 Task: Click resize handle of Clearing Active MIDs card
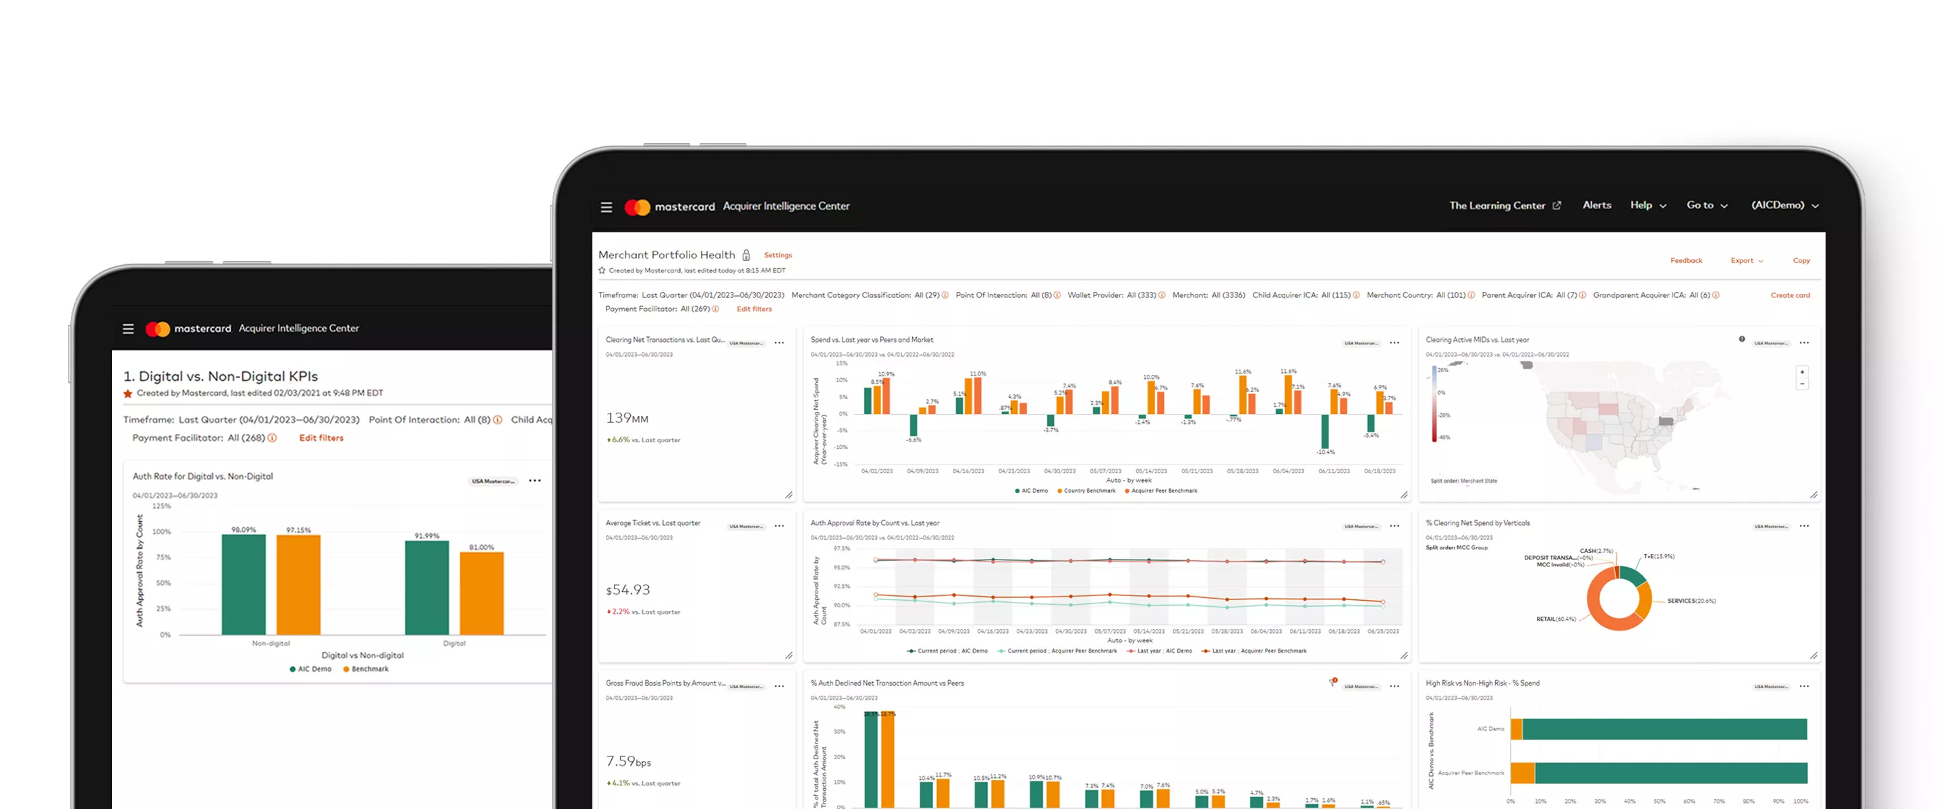tap(1813, 496)
